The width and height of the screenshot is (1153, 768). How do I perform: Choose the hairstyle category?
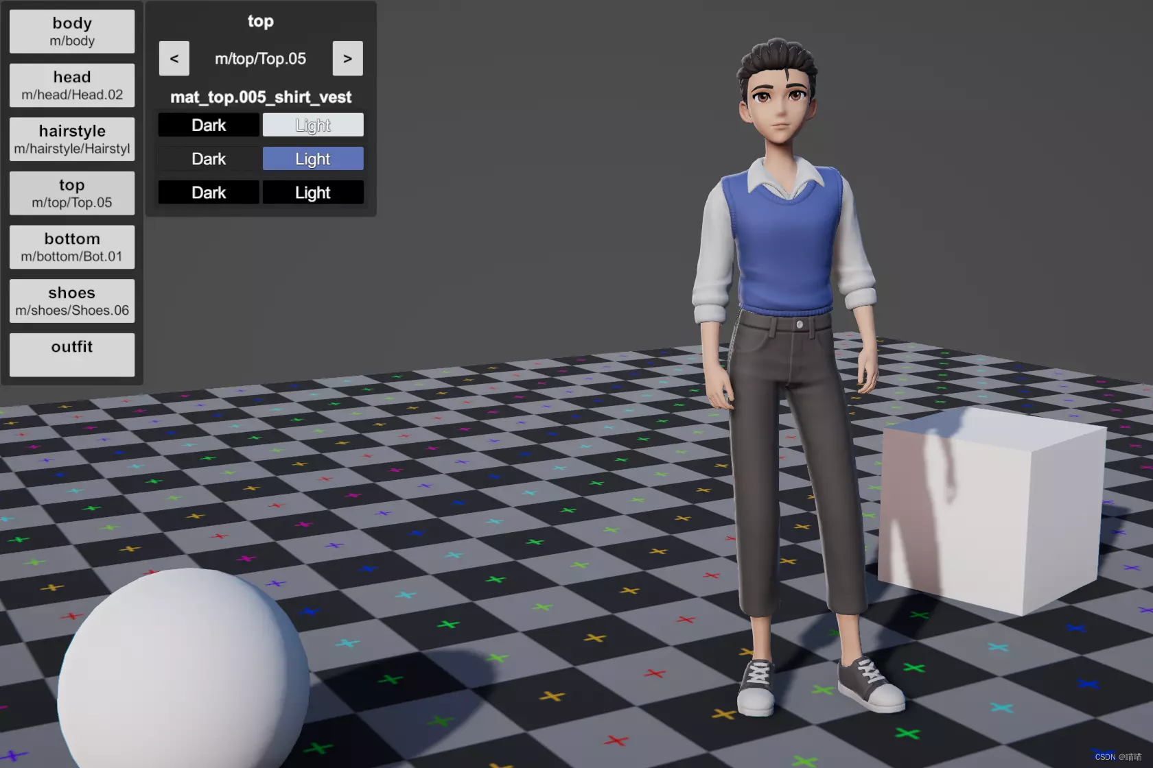[x=71, y=139]
